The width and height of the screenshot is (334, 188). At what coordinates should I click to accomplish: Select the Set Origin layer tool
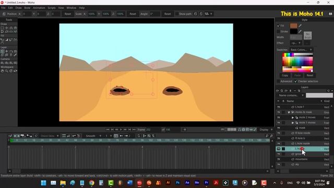[x=7, y=51]
